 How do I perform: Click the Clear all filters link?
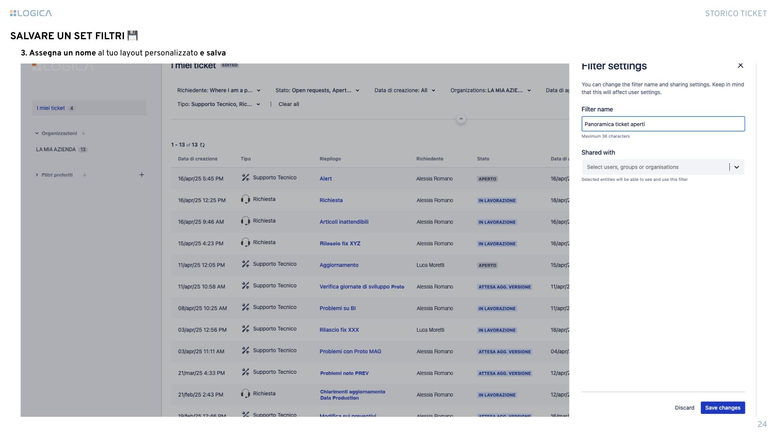click(x=289, y=104)
